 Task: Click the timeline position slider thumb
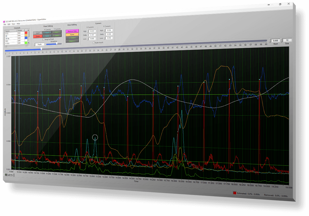pyautogui.click(x=41, y=49)
